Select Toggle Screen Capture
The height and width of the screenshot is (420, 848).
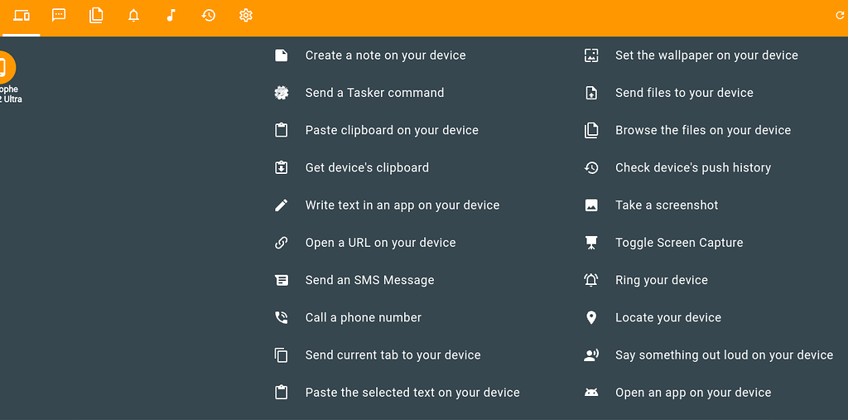click(679, 243)
